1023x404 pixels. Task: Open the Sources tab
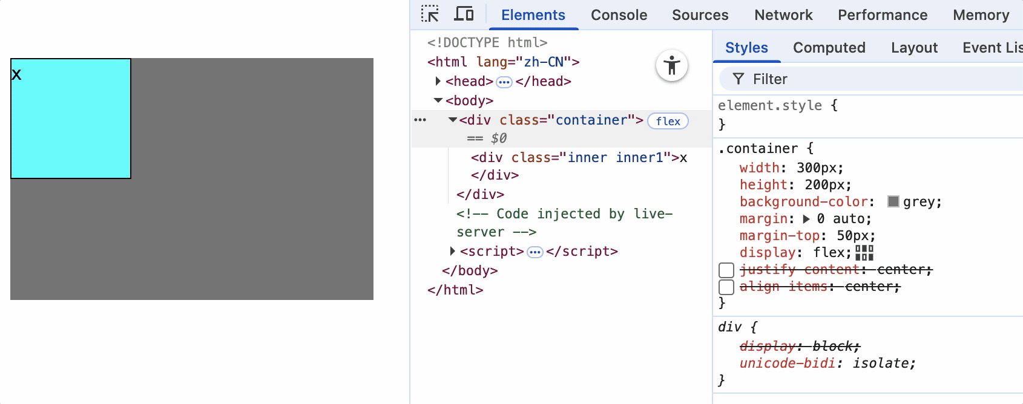(700, 15)
